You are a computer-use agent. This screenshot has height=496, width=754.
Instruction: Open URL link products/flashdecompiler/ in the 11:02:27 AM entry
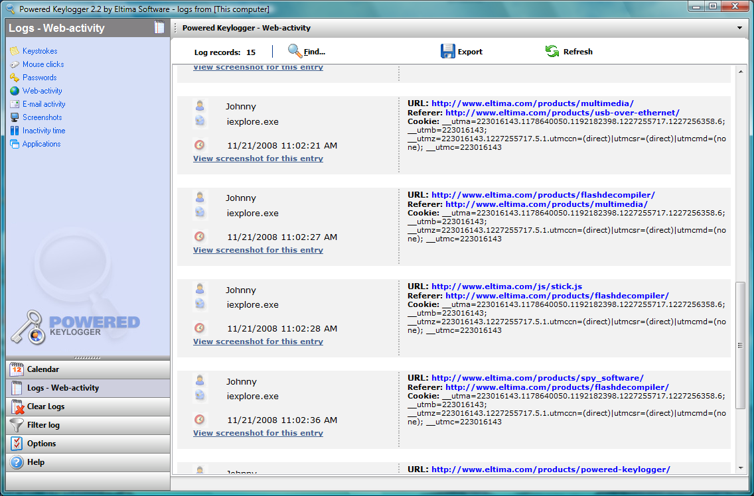point(543,195)
